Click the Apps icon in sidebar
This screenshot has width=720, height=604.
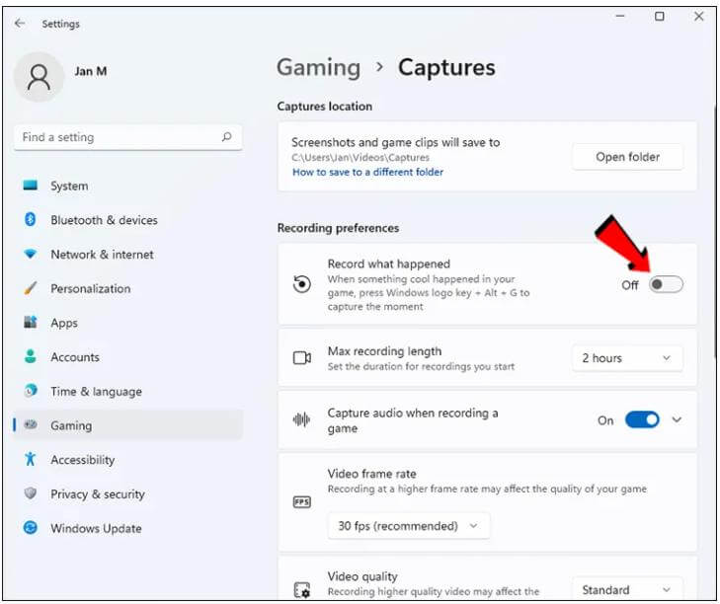(31, 322)
